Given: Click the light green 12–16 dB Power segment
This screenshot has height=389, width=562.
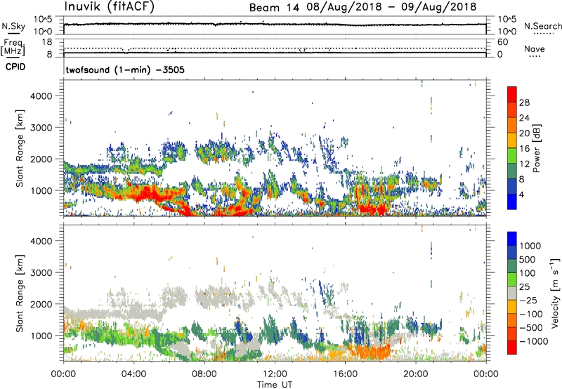Looking at the screenshot, I should click(x=512, y=155).
